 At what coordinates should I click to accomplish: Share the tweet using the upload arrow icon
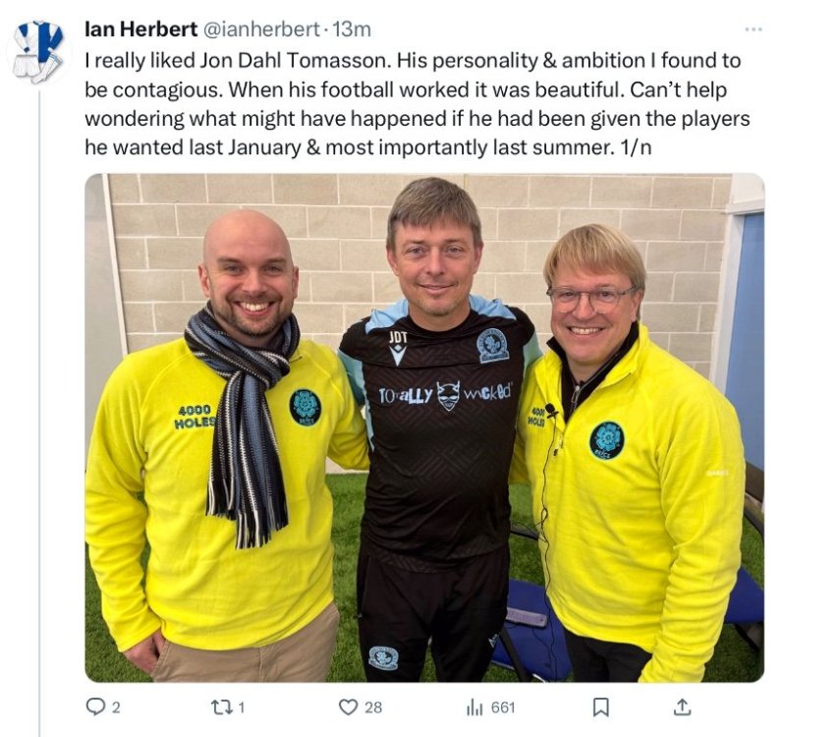(x=682, y=707)
